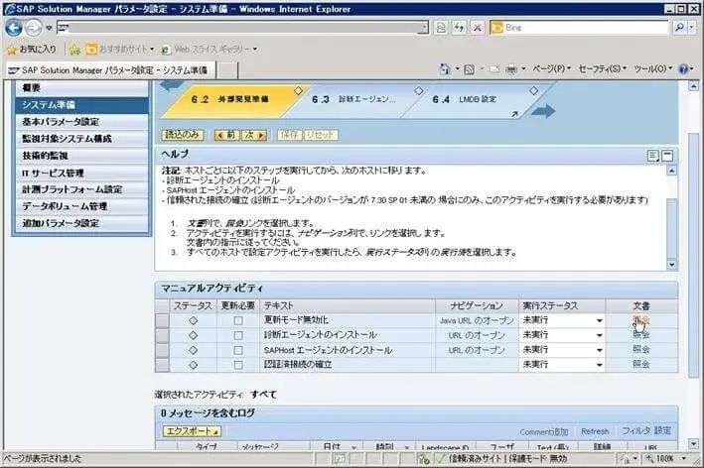Click the roadmap left arrow icon
The image size is (704, 468).
tap(172, 86)
